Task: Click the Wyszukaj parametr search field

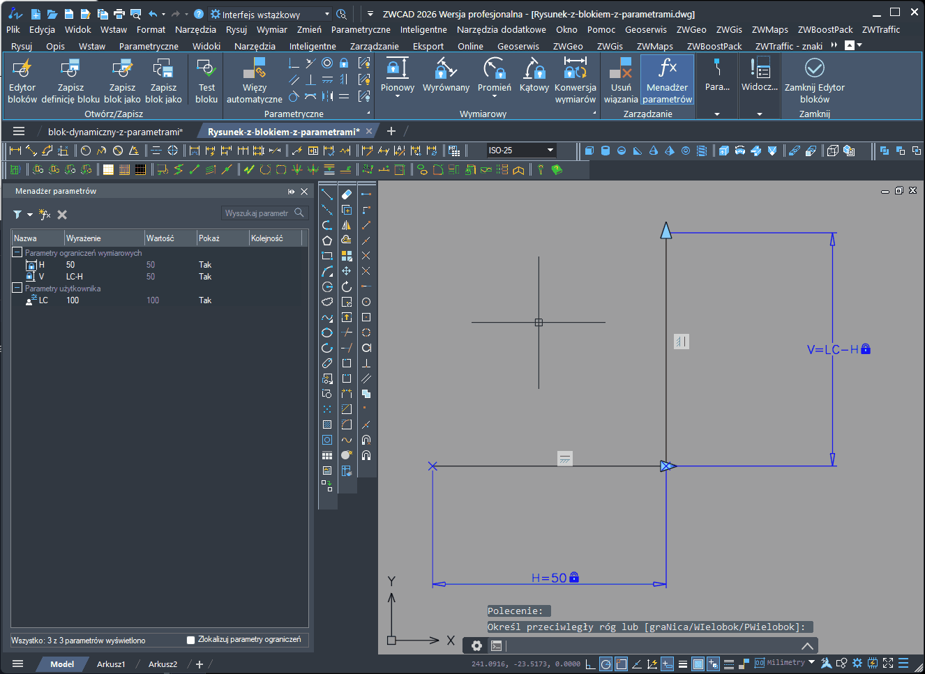Action: click(258, 213)
